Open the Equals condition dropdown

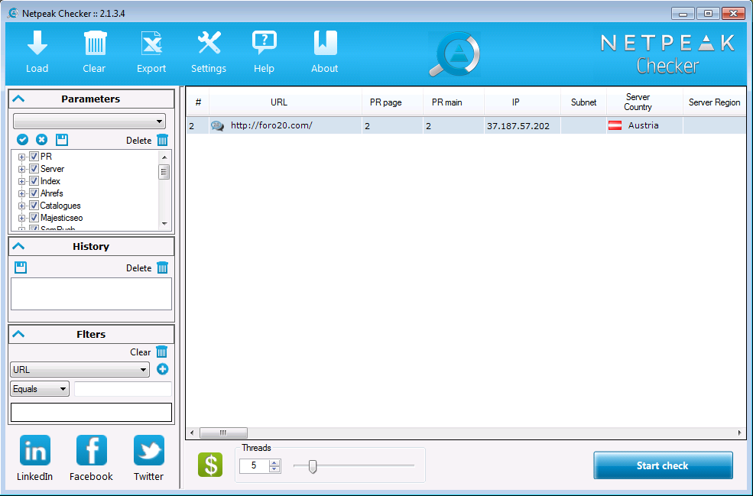(40, 389)
